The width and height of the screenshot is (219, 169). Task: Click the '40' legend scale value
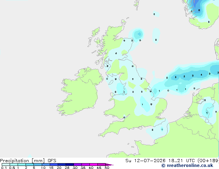tap(91, 168)
